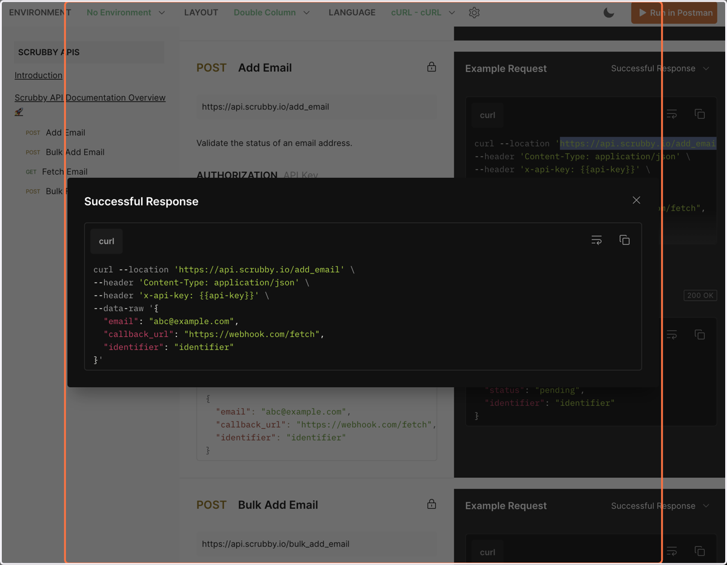This screenshot has height=565, width=727.
Task: Open the settings gear in the top bar
Action: pos(474,13)
